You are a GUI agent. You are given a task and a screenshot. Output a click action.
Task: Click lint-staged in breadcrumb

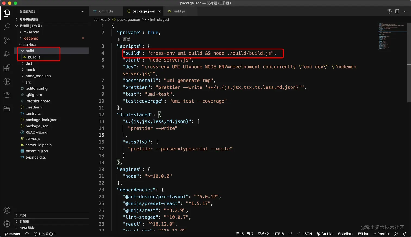tap(159, 20)
